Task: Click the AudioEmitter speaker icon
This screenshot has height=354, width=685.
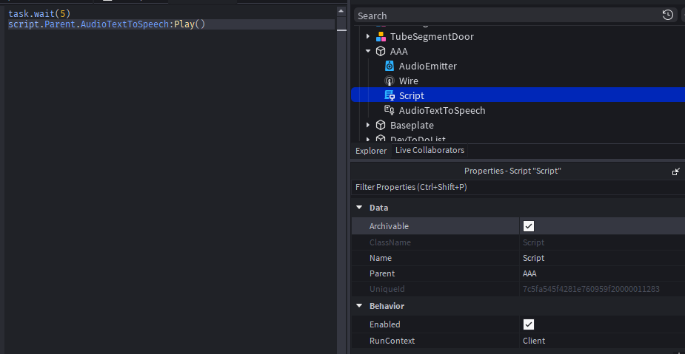Action: pos(390,67)
